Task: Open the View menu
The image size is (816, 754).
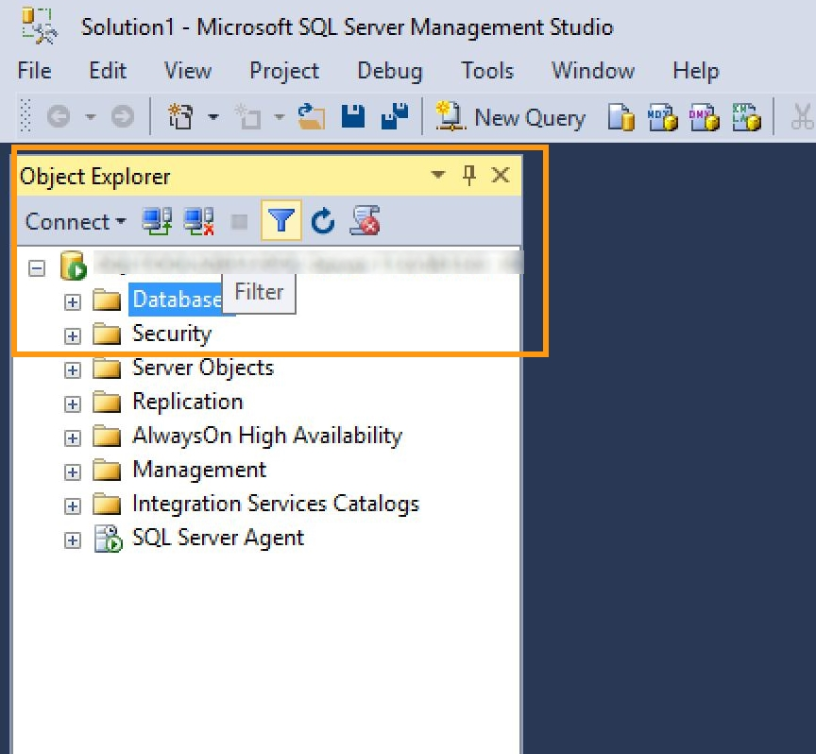Action: click(x=188, y=70)
